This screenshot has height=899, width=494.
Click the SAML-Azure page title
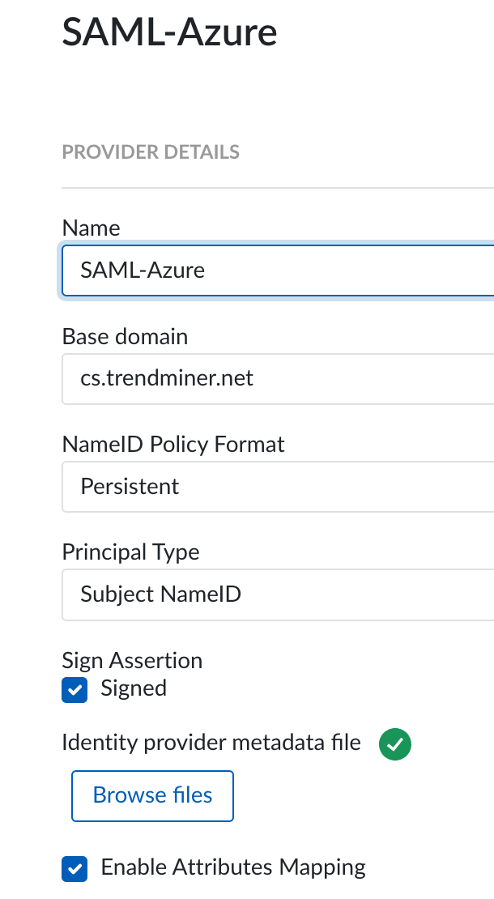(x=169, y=32)
